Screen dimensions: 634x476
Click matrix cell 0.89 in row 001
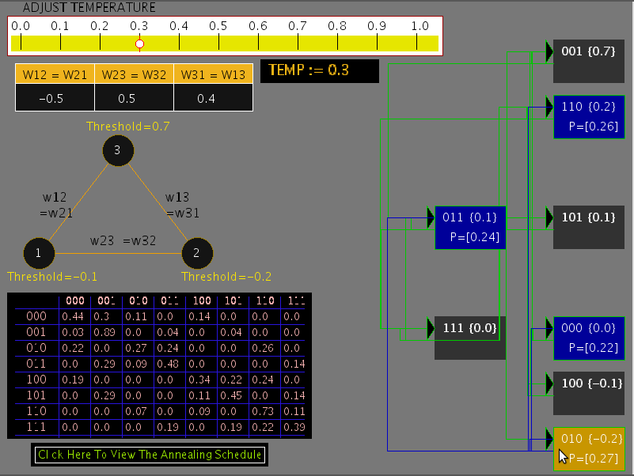point(104,332)
